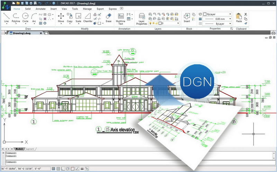Open Layer Properties manager
This screenshot has height=172, width=277.
click(142, 19)
